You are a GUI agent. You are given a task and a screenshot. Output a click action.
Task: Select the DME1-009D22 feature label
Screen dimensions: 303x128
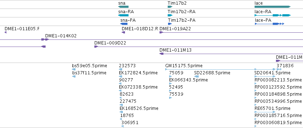pos(110,43)
